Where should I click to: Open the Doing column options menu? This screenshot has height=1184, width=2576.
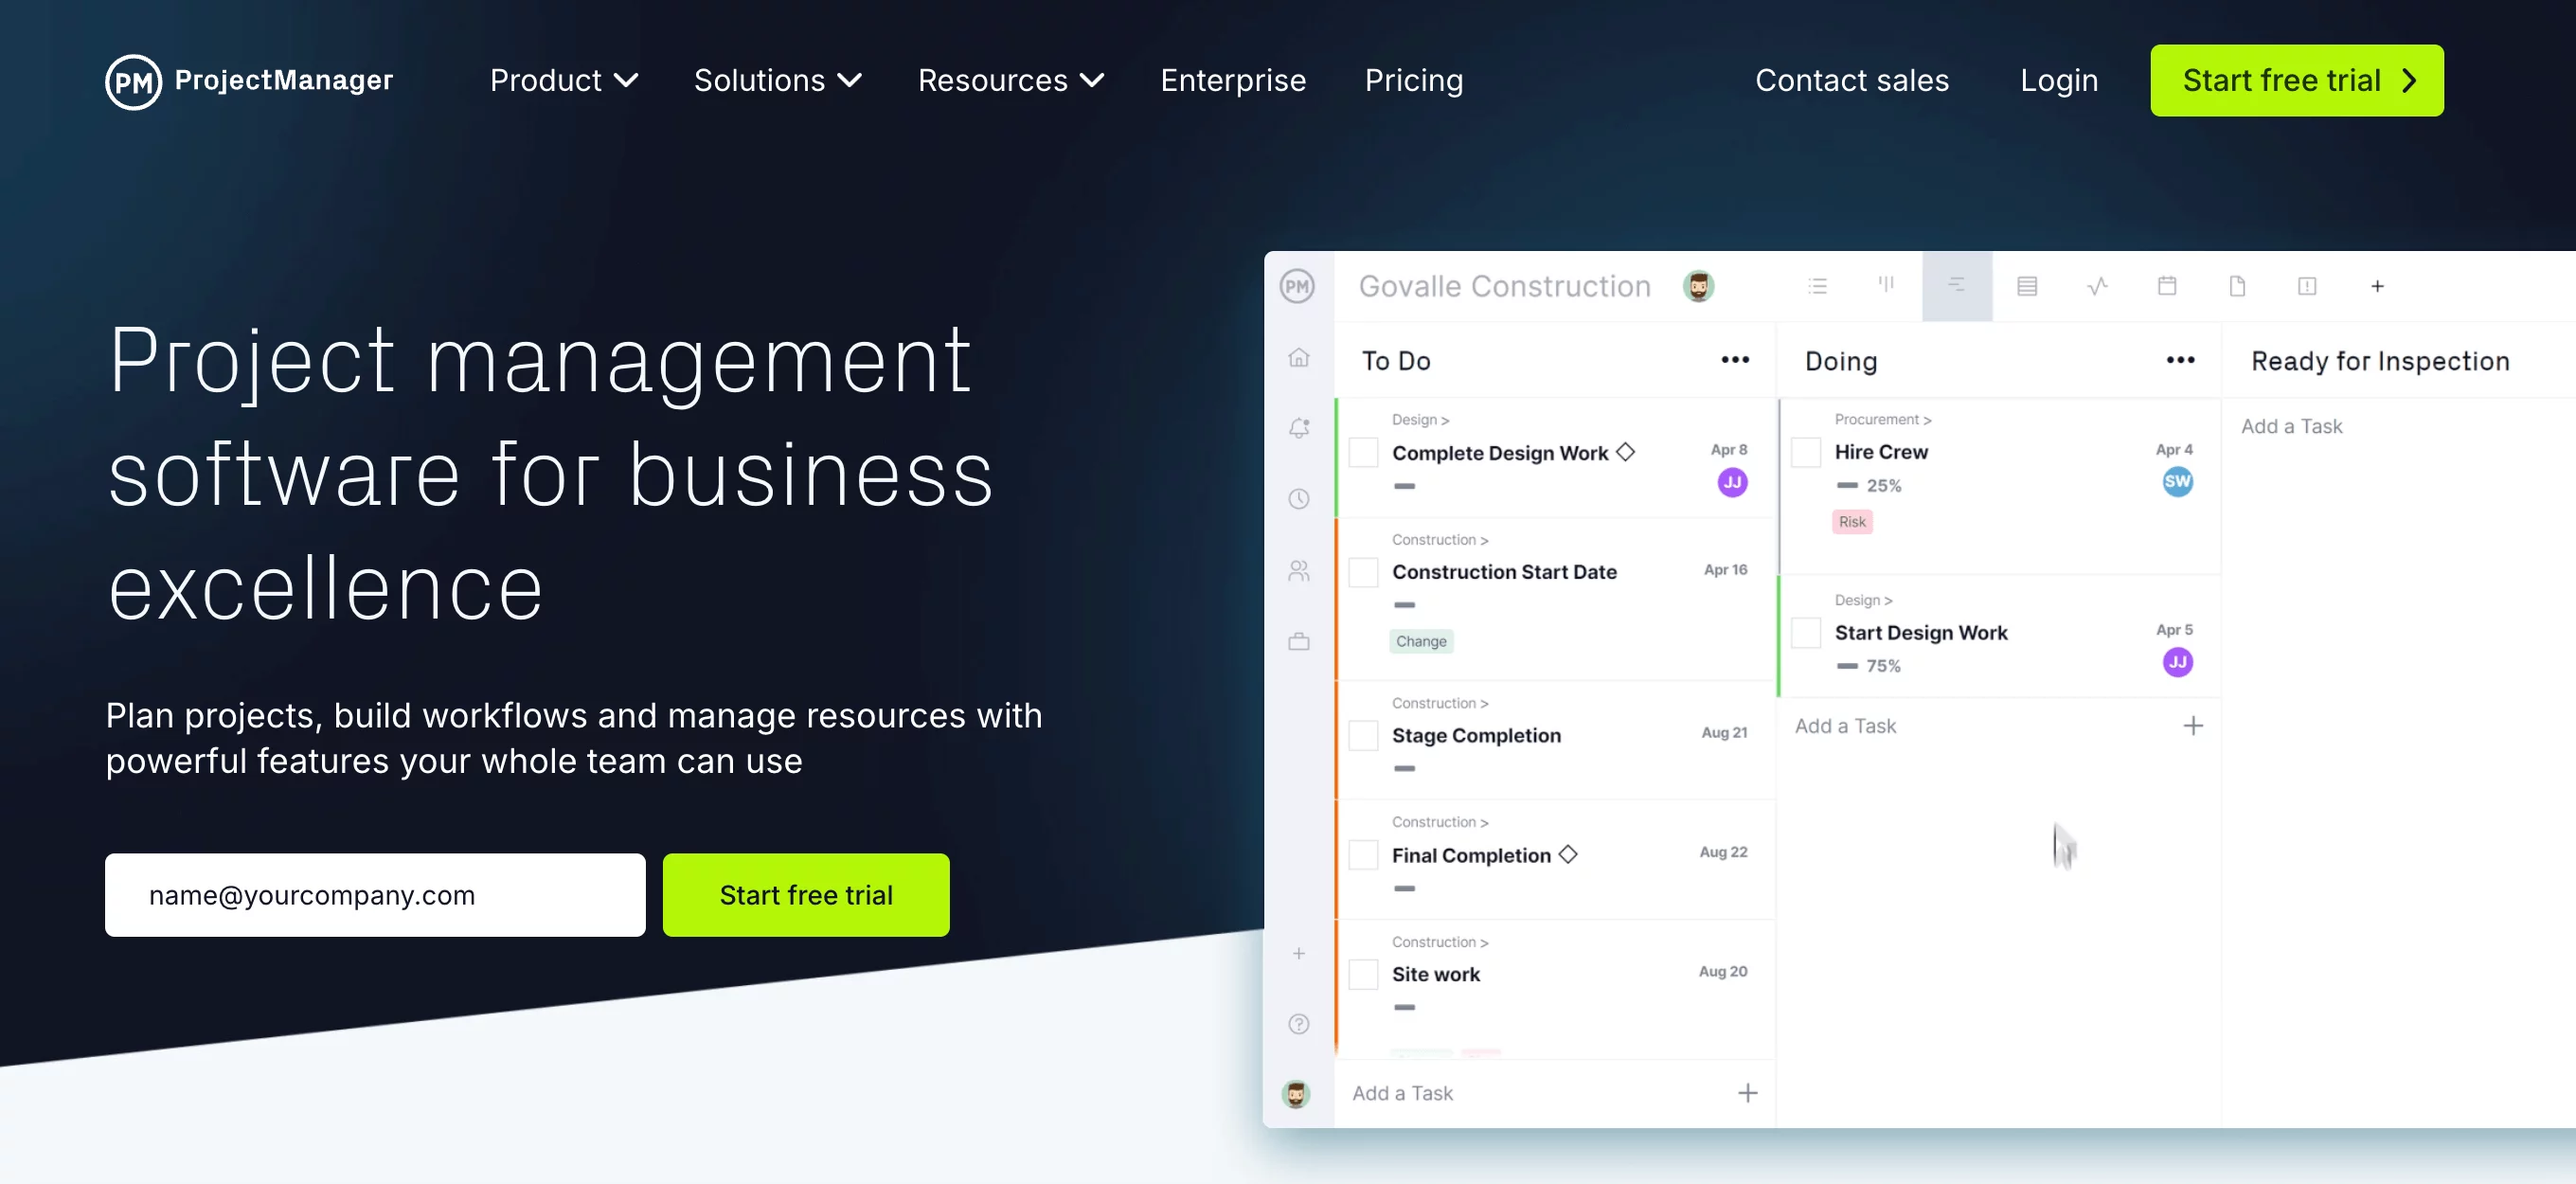[2180, 360]
